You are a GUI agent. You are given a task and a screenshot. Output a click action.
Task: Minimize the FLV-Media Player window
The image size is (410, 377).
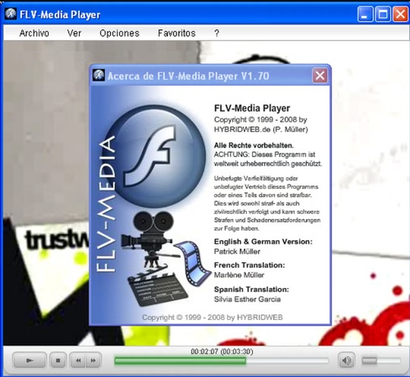click(365, 13)
